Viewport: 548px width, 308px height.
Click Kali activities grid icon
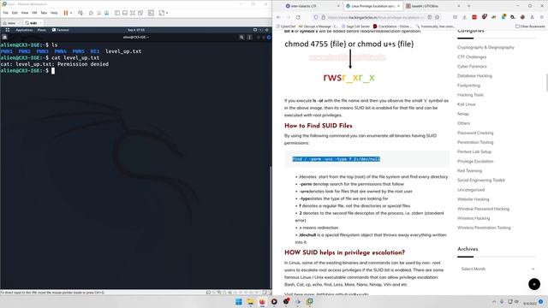click(8, 30)
